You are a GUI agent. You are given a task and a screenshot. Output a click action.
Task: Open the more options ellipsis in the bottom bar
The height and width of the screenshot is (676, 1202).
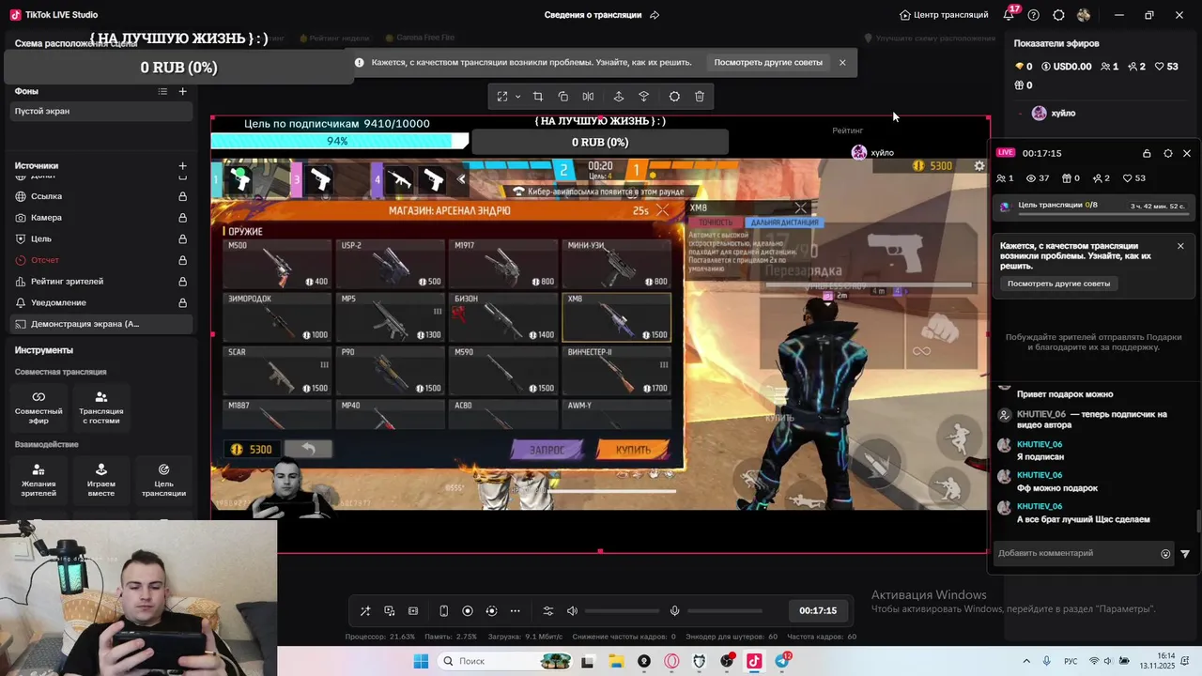click(515, 611)
